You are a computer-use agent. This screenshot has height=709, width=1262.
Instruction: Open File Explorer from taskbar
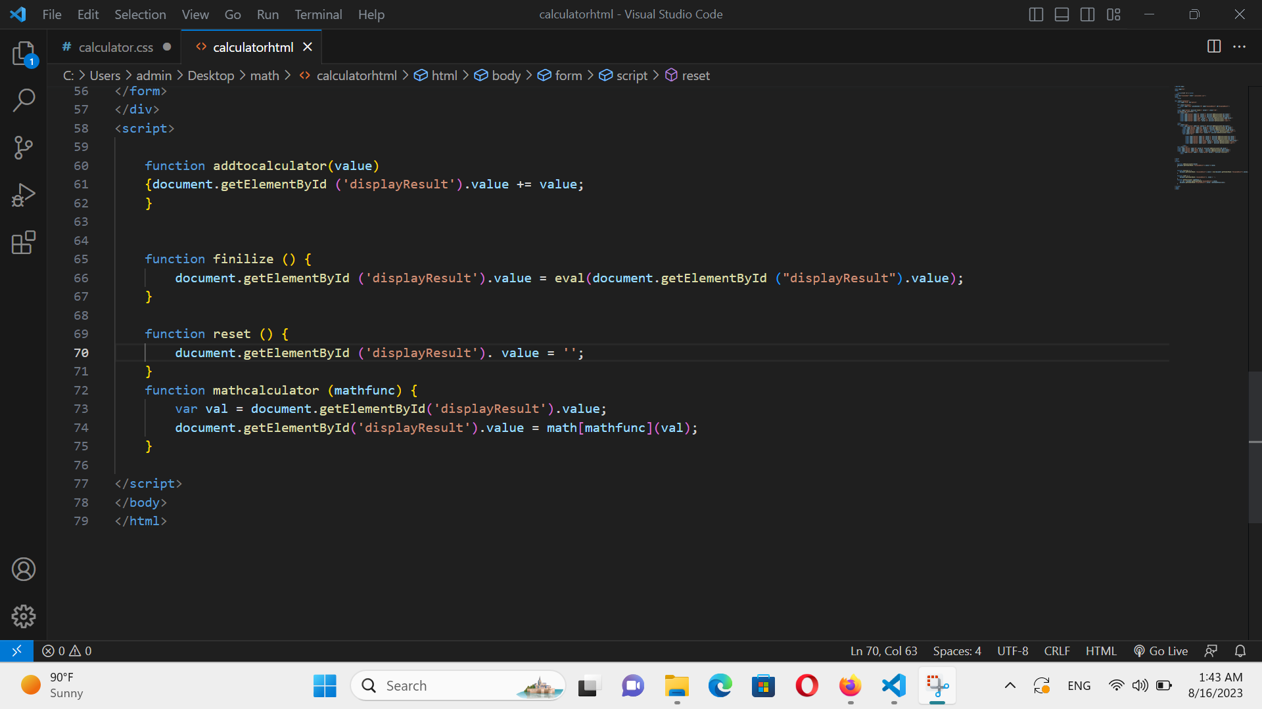pyautogui.click(x=676, y=685)
